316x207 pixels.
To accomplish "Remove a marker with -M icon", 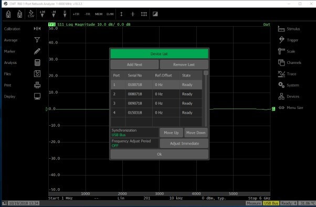I will click(x=54, y=14).
